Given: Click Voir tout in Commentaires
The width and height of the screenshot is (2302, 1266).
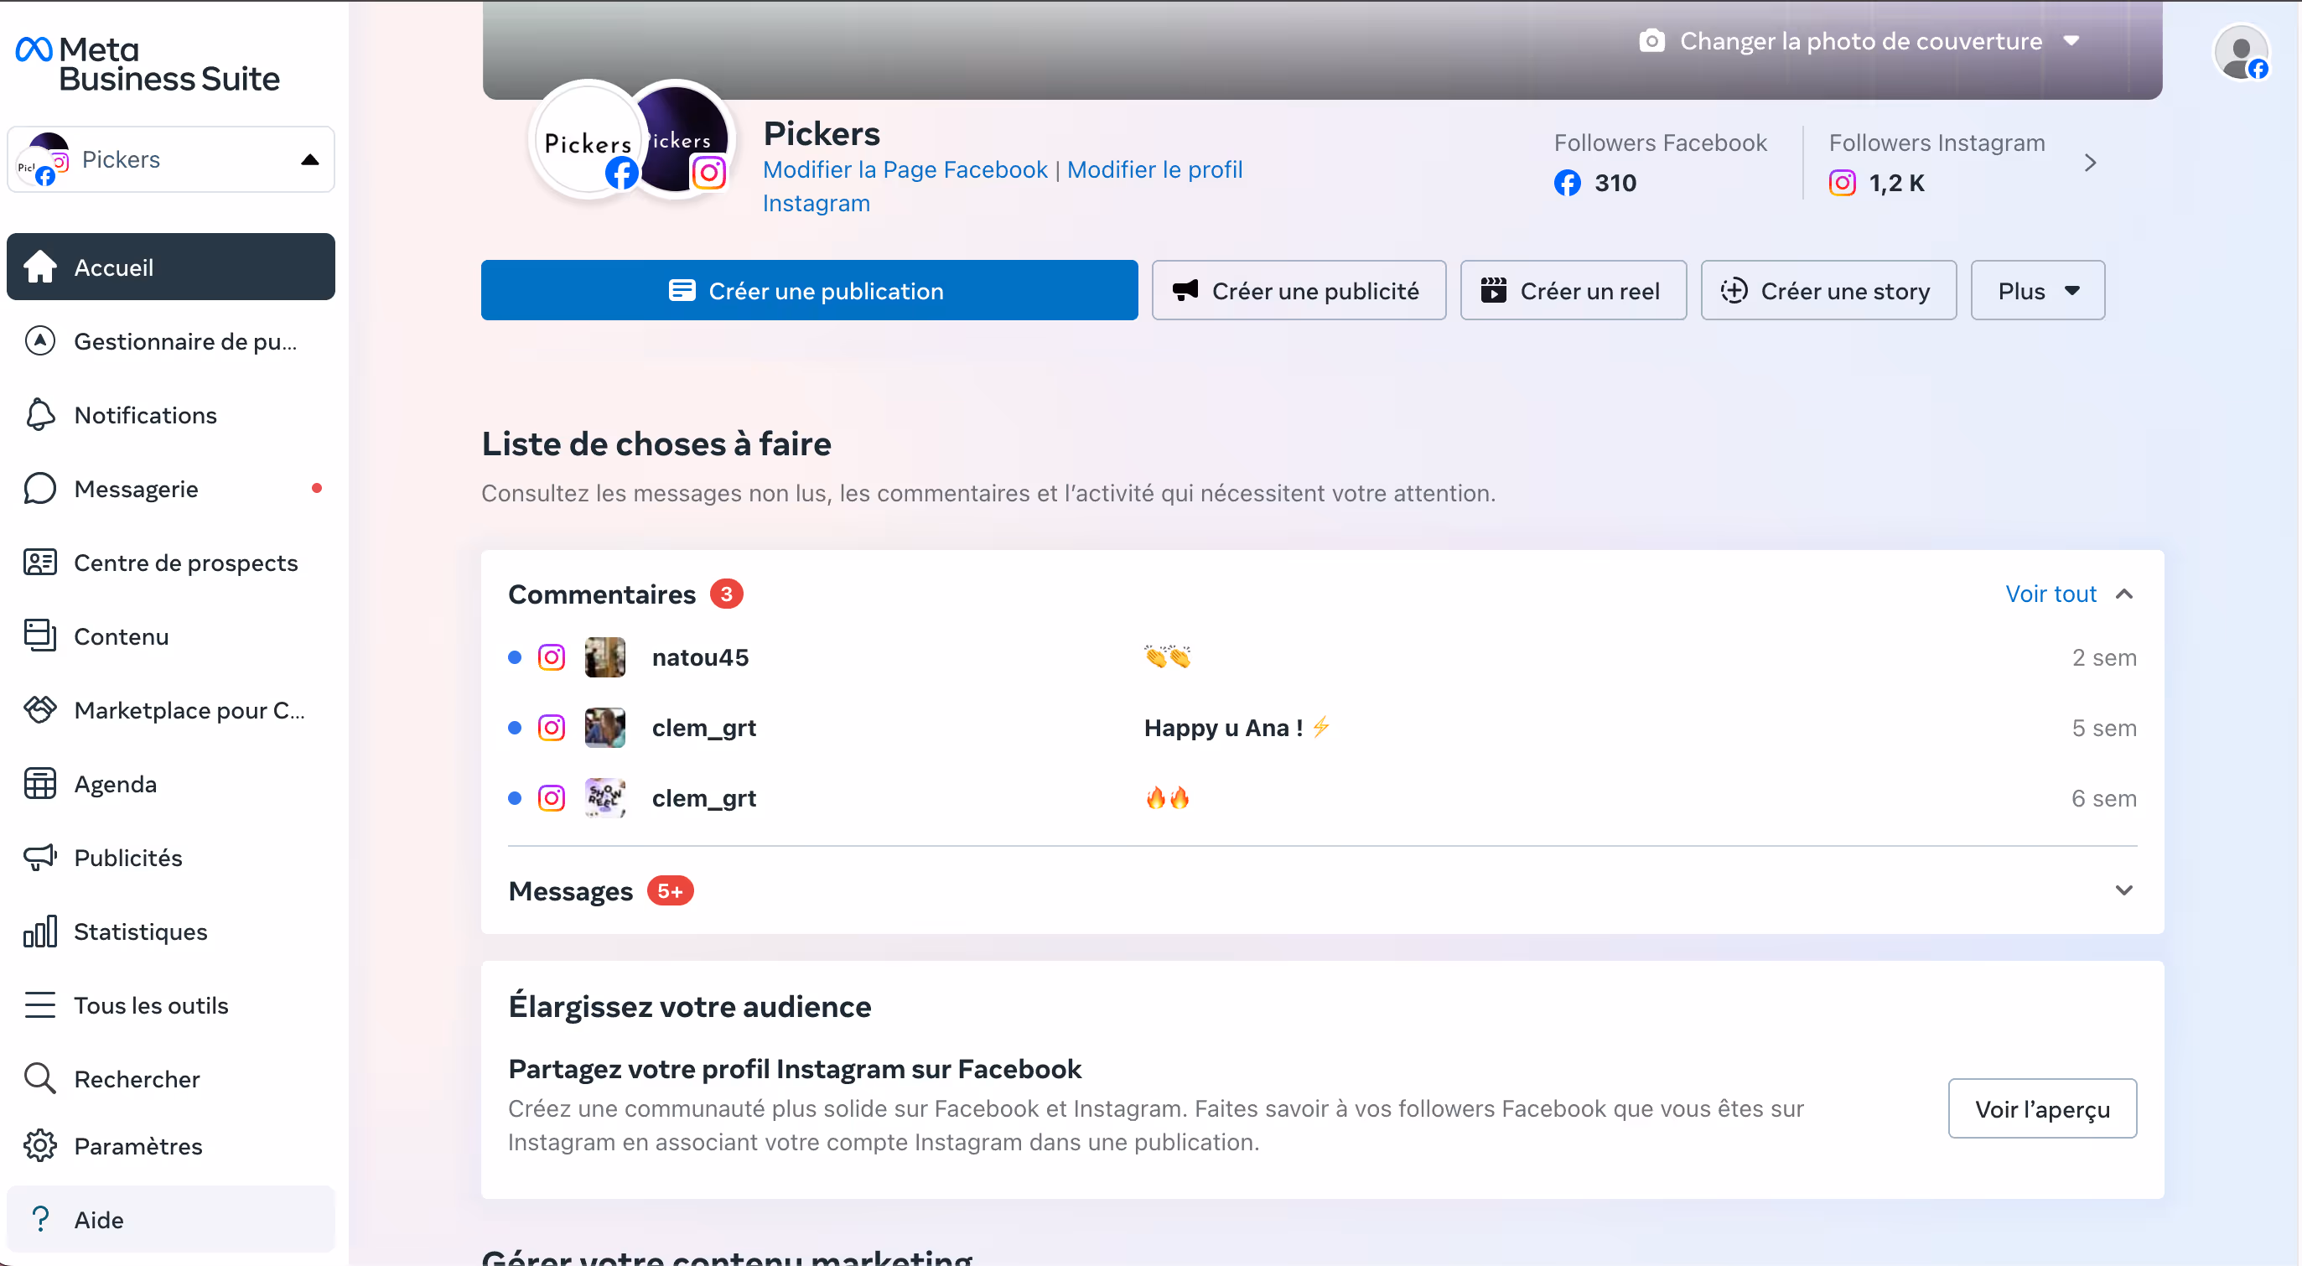Looking at the screenshot, I should [x=2051, y=594].
